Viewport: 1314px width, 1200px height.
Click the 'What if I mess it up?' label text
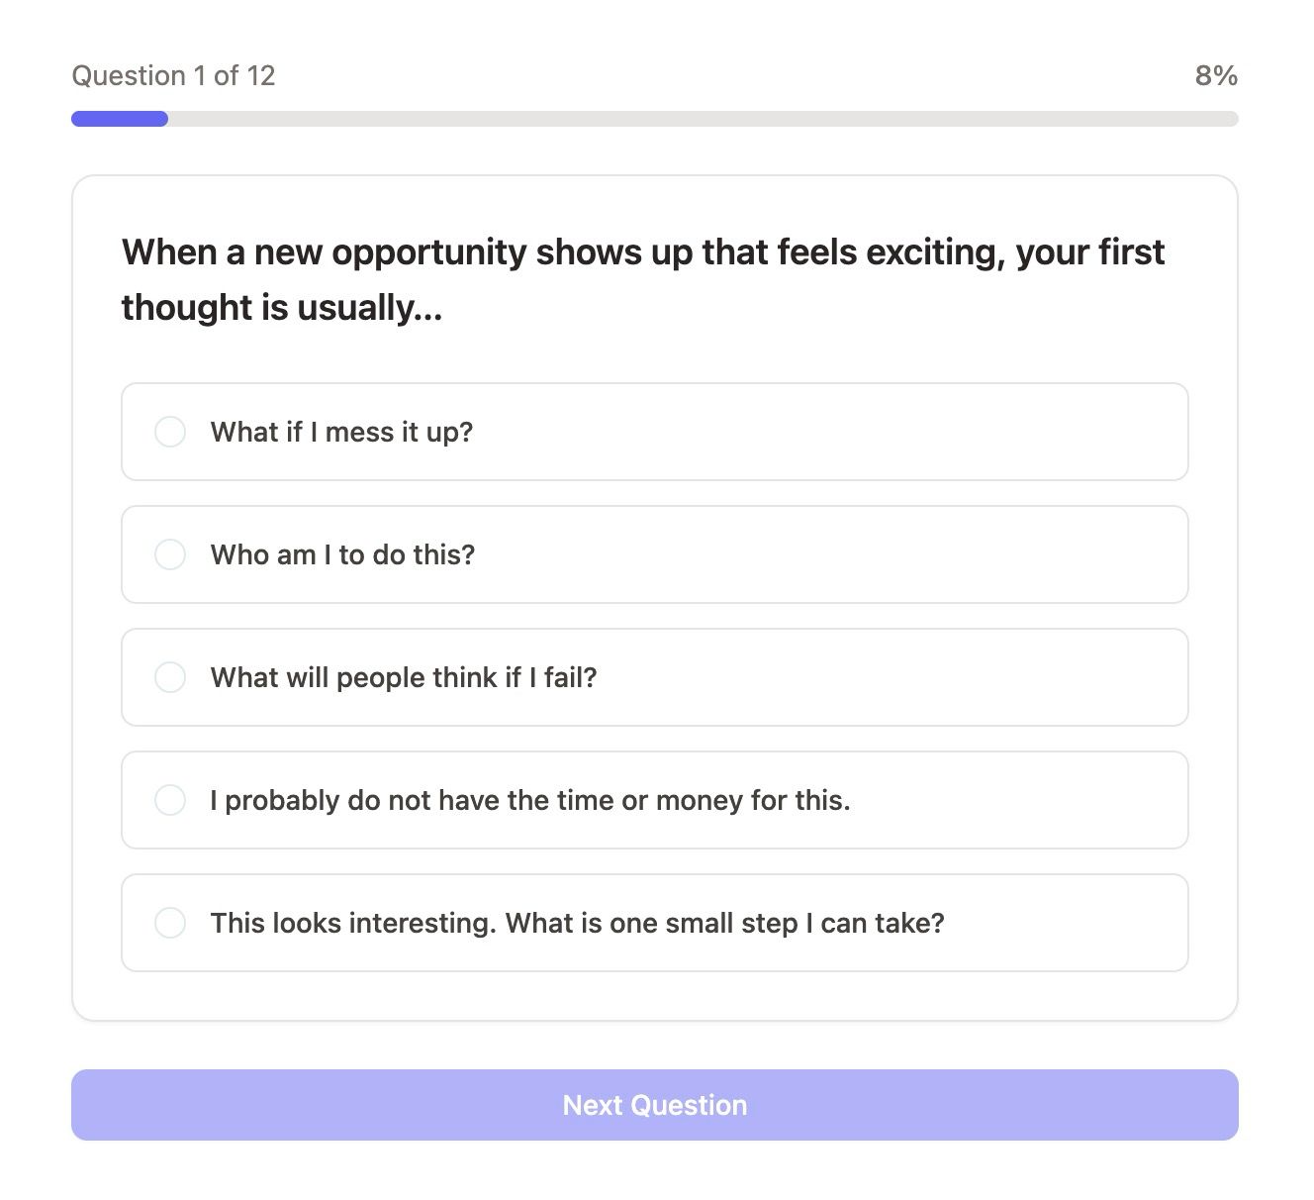pyautogui.click(x=341, y=432)
